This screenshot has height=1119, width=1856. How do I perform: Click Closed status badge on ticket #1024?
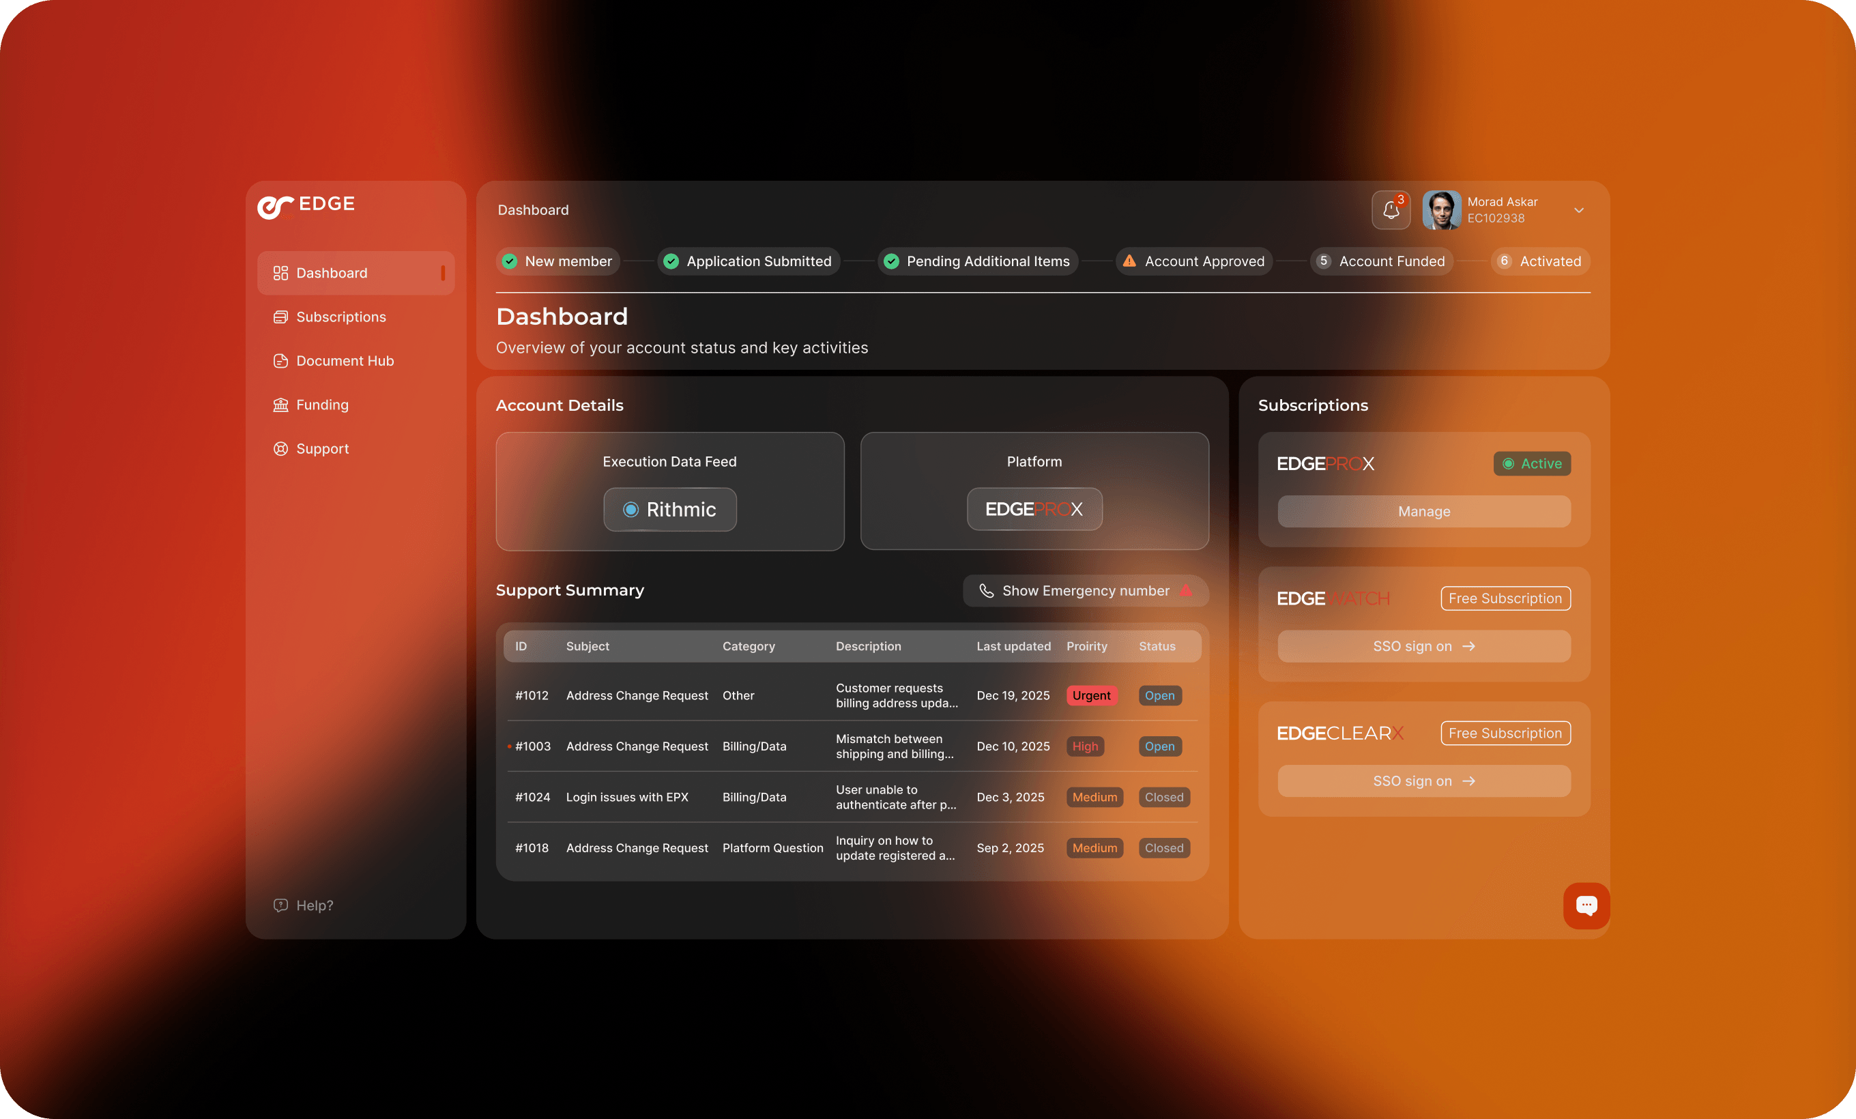click(x=1165, y=798)
